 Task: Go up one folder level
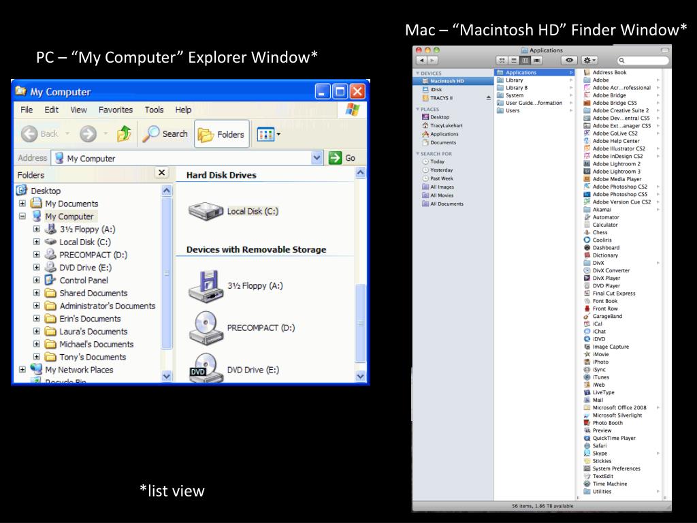(x=124, y=133)
